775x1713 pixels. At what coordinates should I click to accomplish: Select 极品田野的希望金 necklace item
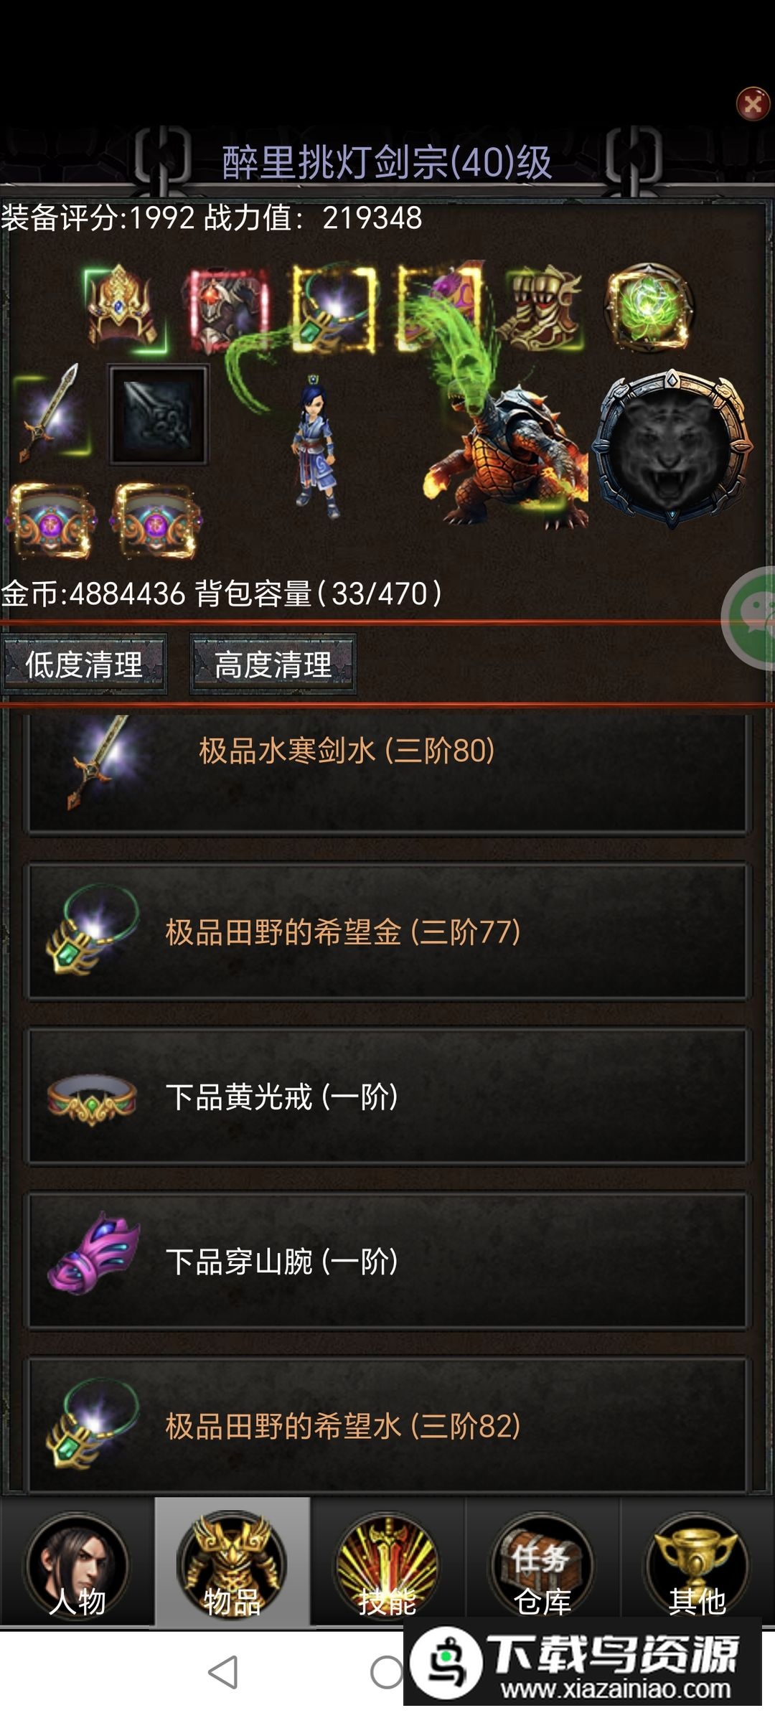tap(387, 931)
